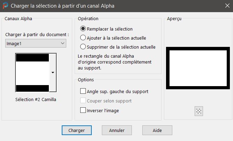The image size is (233, 141).
Task: Click the 'Charger à partir du document' label
Action: [37, 35]
